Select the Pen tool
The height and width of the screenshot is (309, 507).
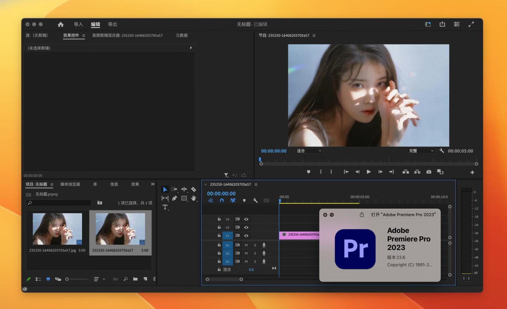(174, 198)
